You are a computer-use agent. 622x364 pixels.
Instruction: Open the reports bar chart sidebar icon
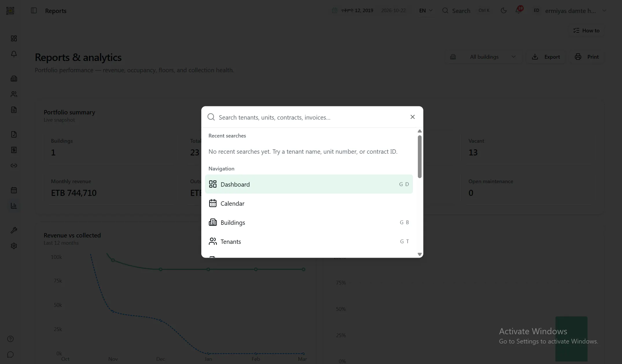tap(14, 206)
